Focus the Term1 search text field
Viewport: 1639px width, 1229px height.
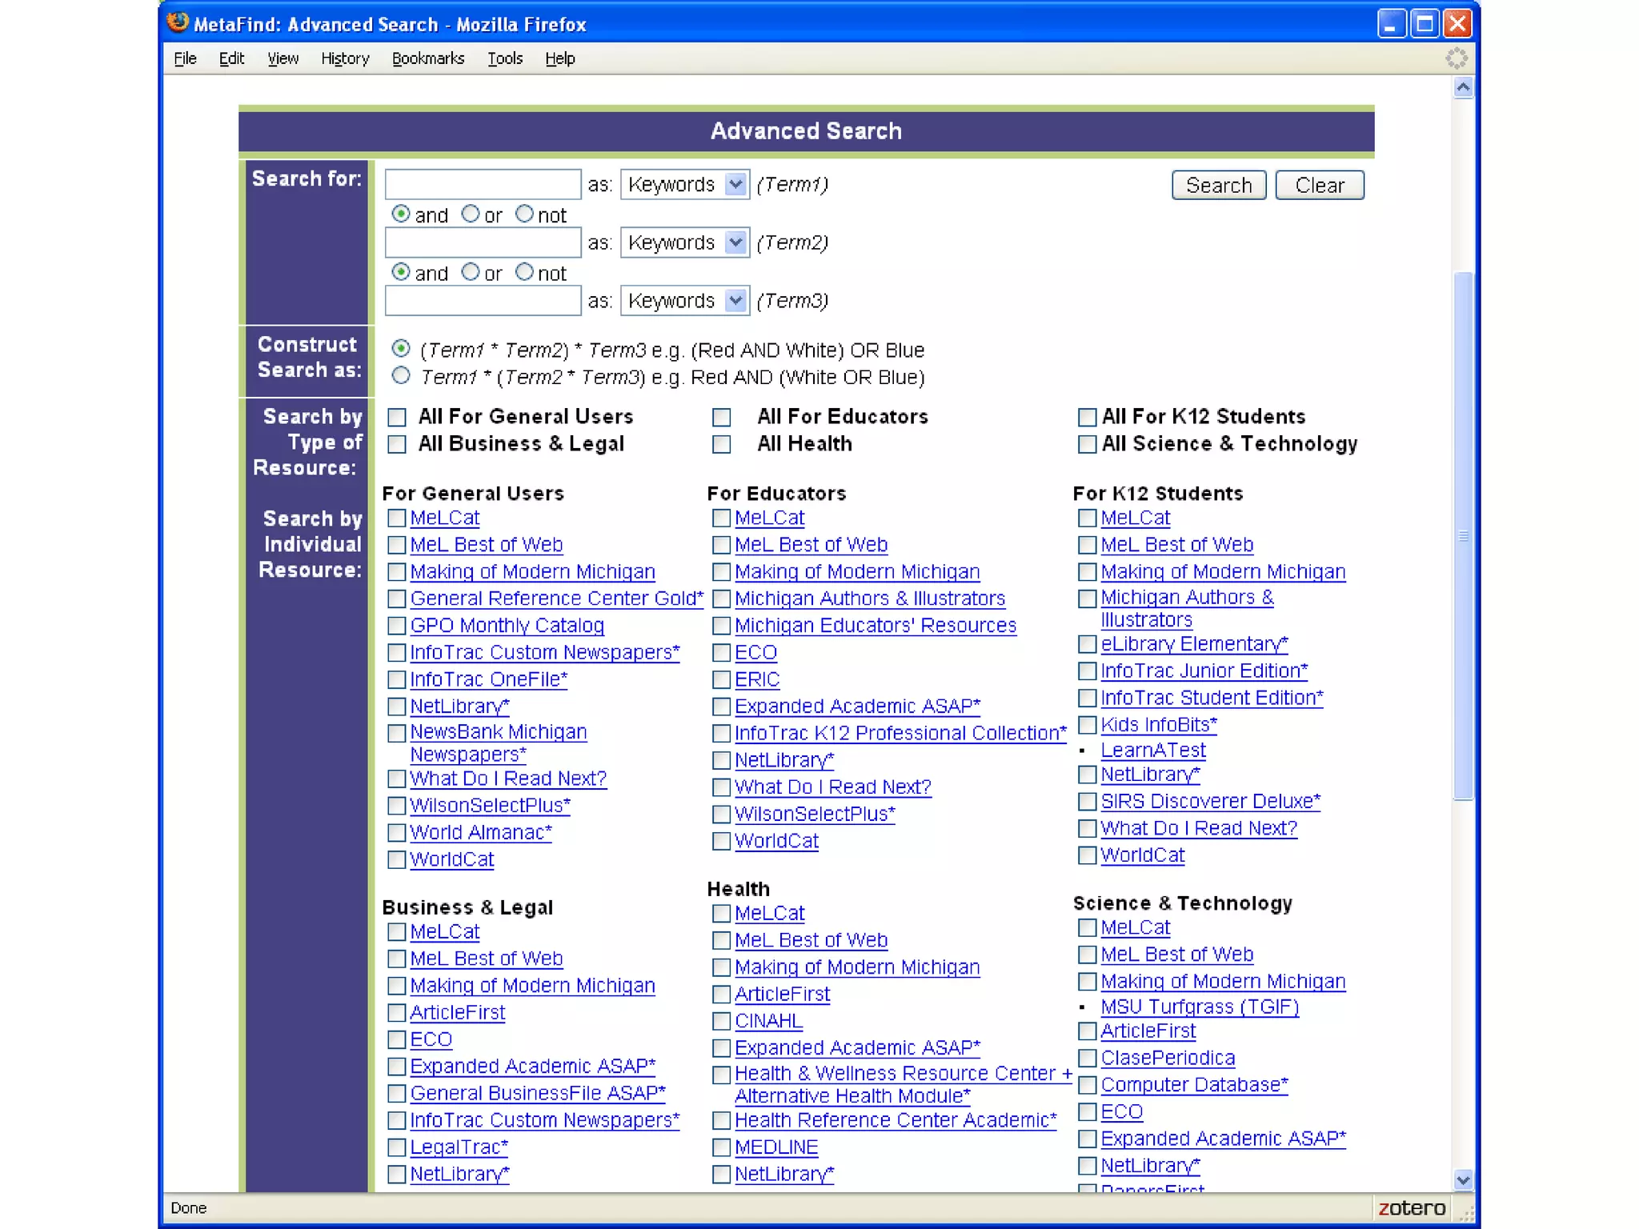(483, 184)
